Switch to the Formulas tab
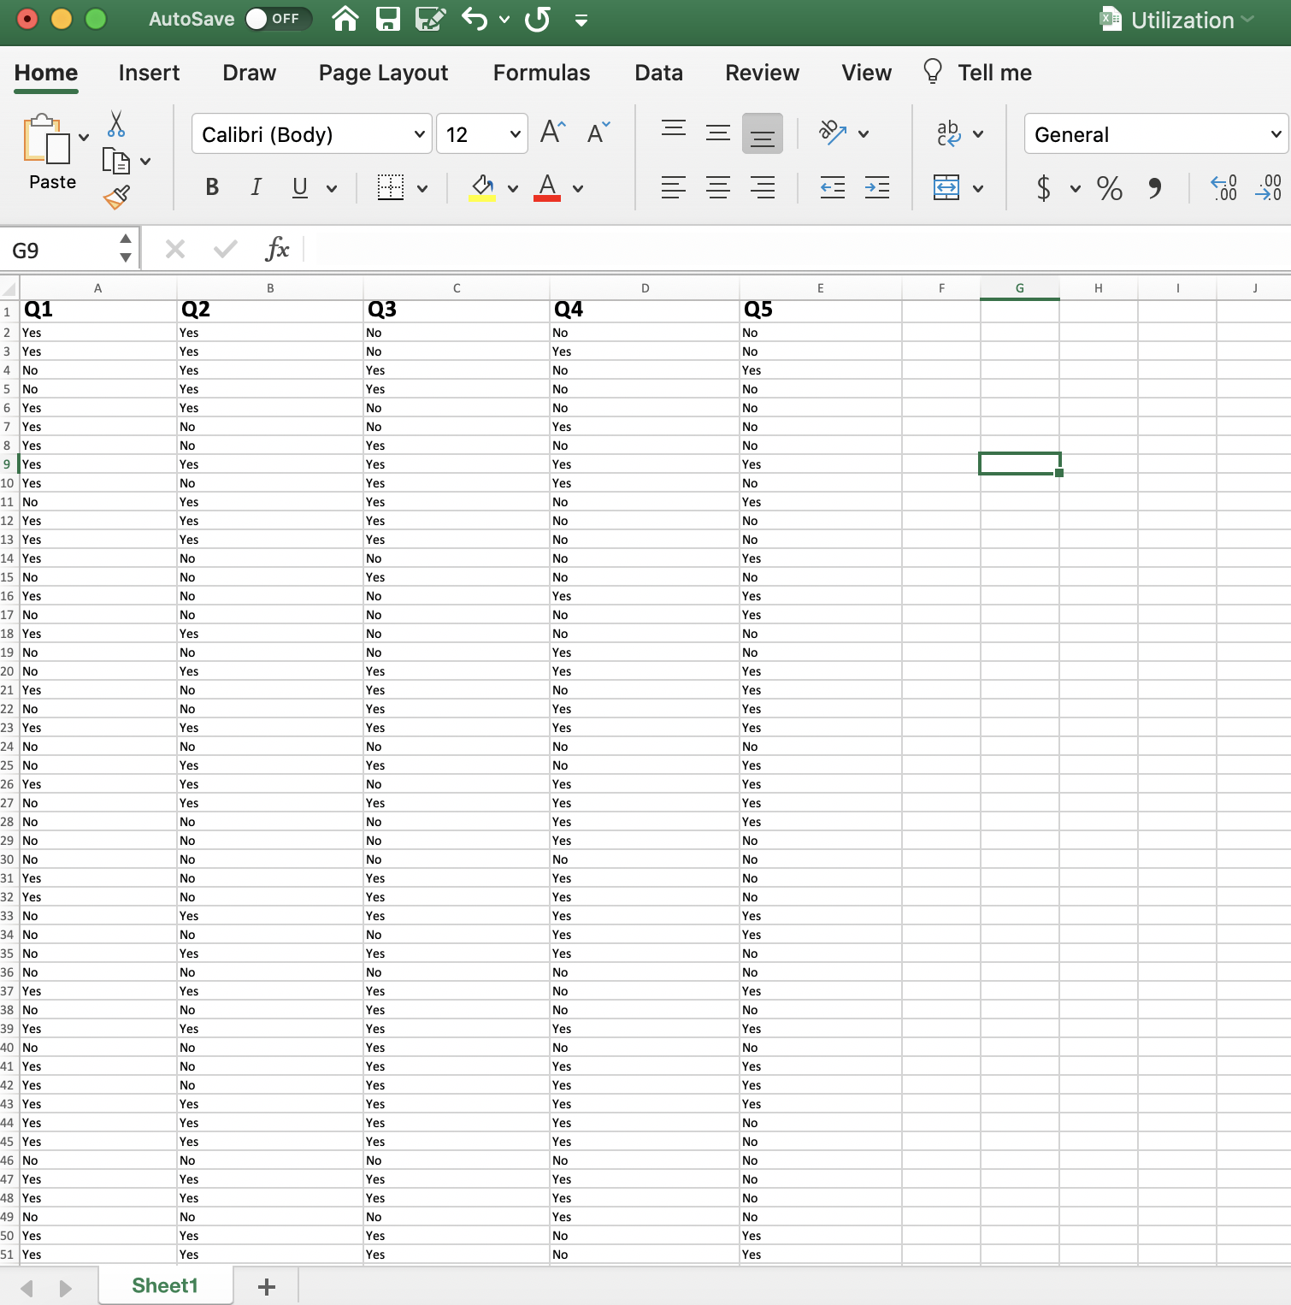 click(x=542, y=73)
